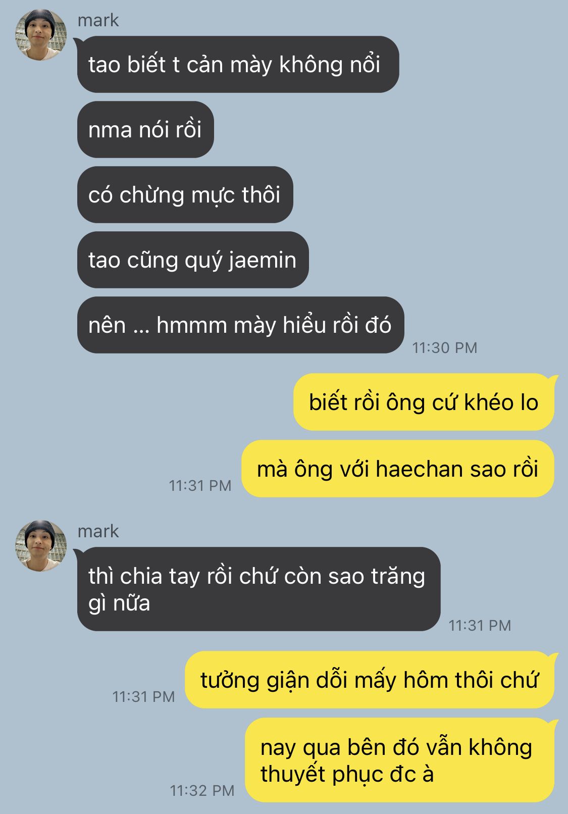The width and height of the screenshot is (568, 814).
Task: Select the 'nma nói rồi' bubble
Action: (x=145, y=129)
